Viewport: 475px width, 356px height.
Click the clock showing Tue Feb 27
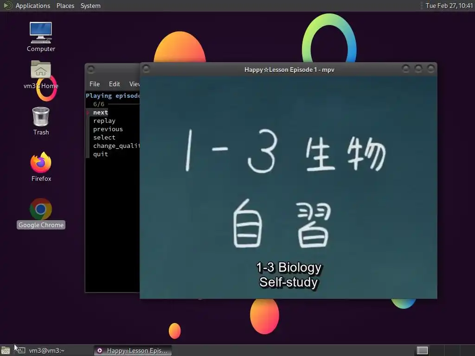[449, 6]
